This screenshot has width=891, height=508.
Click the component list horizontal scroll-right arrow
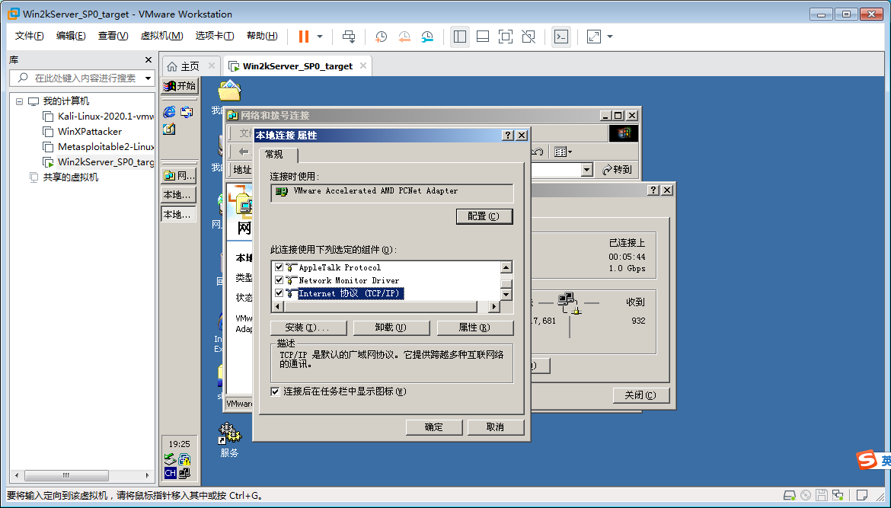(493, 307)
